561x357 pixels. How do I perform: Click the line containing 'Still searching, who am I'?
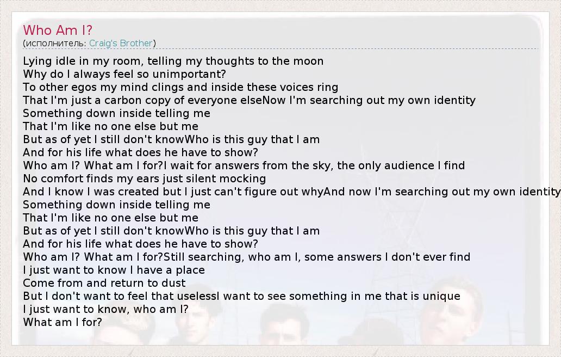coord(246,257)
